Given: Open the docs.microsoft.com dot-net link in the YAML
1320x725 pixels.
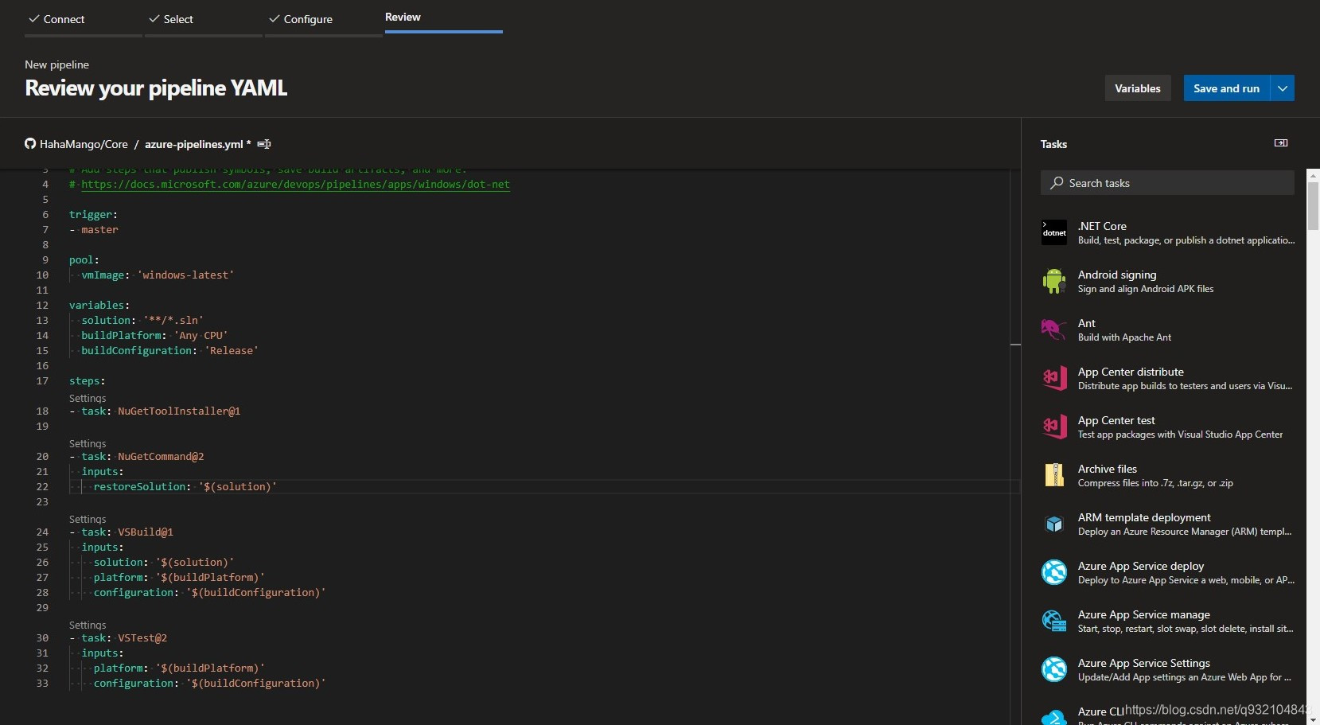Looking at the screenshot, I should click(x=295, y=184).
